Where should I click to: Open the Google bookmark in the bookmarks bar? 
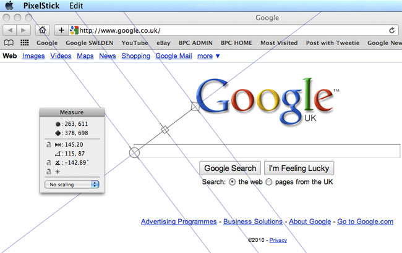[x=47, y=43]
